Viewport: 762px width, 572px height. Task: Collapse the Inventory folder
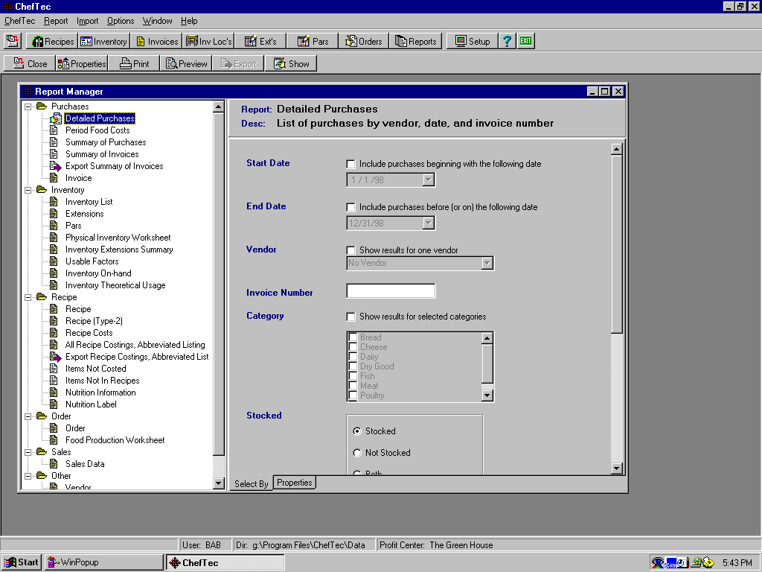(x=28, y=190)
